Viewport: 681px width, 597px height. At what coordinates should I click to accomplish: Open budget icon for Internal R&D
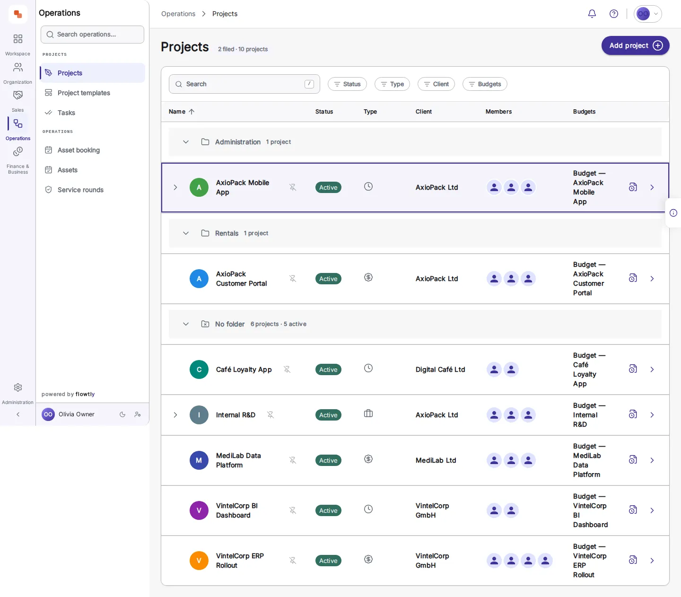pos(633,414)
